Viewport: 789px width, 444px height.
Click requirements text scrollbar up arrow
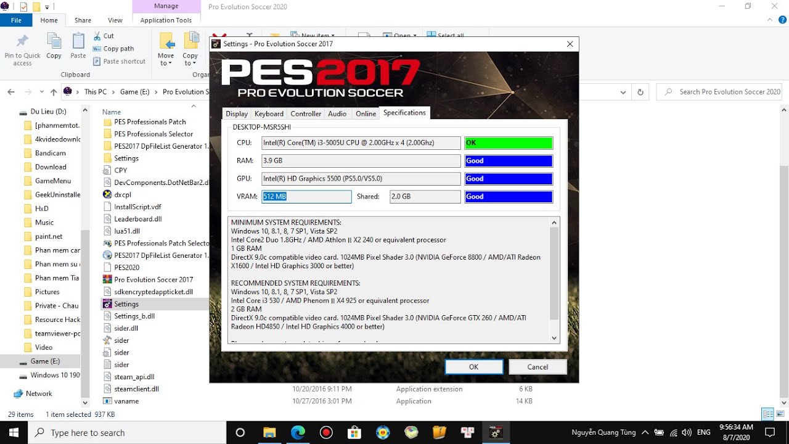554,223
